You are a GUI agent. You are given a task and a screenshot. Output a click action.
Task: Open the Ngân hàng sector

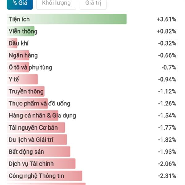(23, 55)
